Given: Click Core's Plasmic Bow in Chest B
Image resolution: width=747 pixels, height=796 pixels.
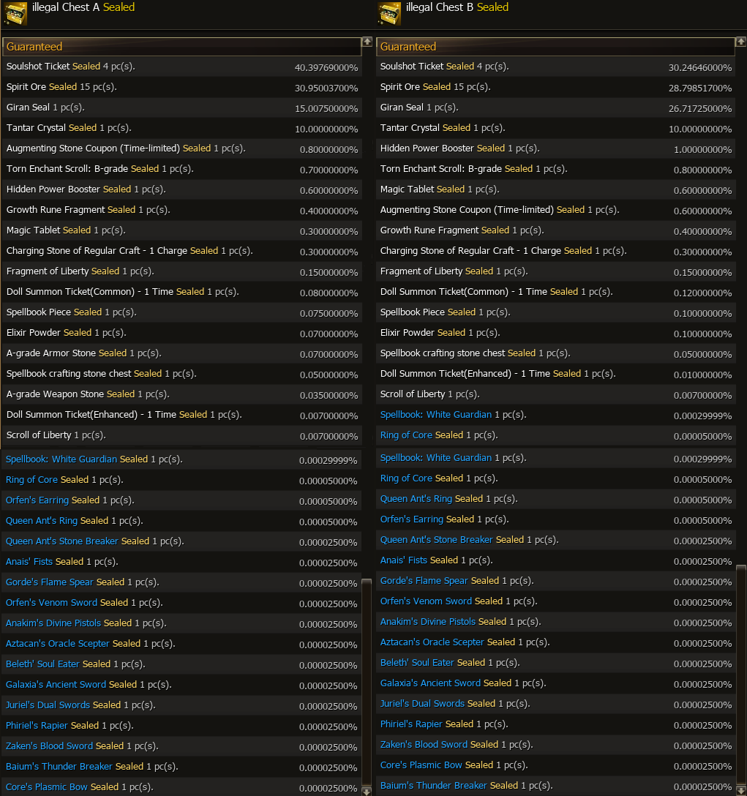Looking at the screenshot, I should 421,765.
